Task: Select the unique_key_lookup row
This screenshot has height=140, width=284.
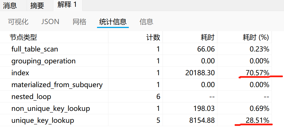Action: [136, 120]
